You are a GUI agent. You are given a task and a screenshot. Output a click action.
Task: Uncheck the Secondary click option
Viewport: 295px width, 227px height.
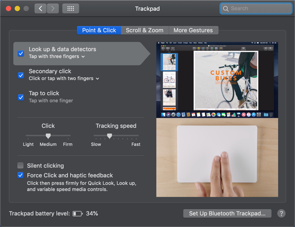(x=21, y=75)
